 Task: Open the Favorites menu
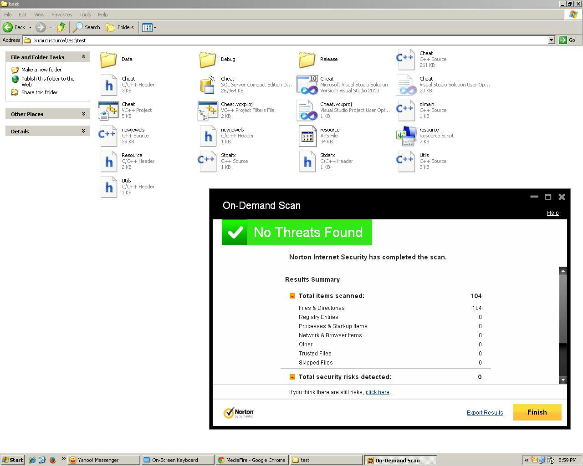click(61, 15)
